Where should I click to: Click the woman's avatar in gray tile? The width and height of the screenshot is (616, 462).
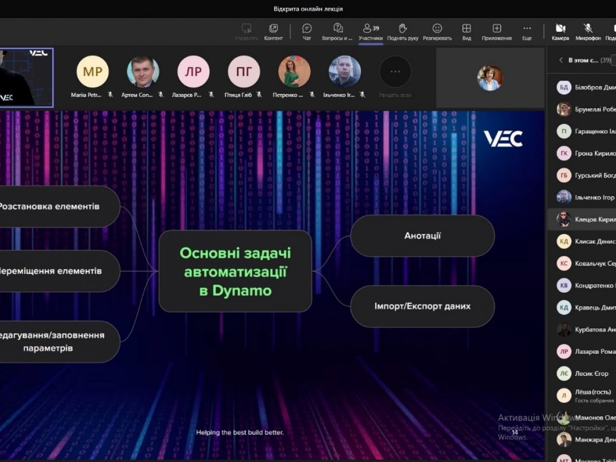point(490,78)
